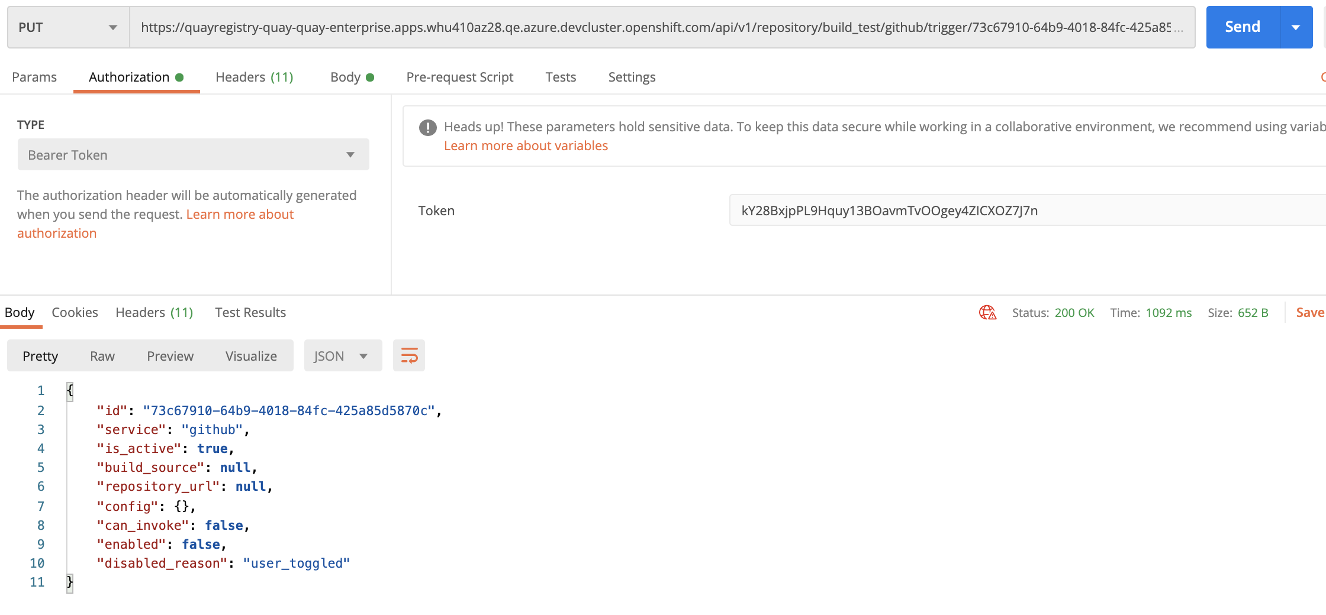Click the Send button
This screenshot has height=615, width=1326.
[1242, 27]
